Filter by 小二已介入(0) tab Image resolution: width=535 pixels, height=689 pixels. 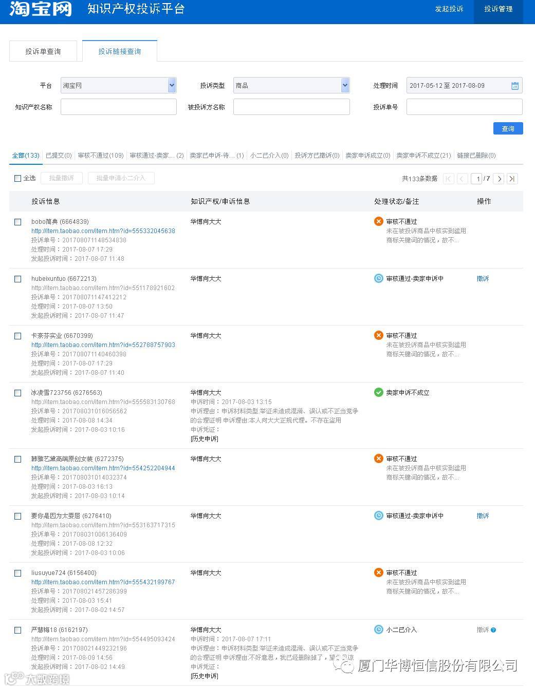[x=269, y=156]
